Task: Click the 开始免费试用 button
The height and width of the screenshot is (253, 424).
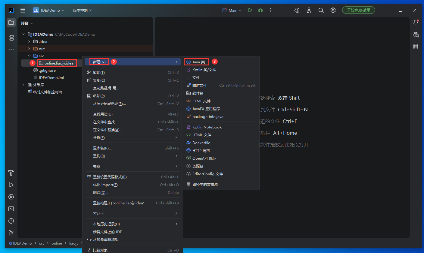Action: 359,10
